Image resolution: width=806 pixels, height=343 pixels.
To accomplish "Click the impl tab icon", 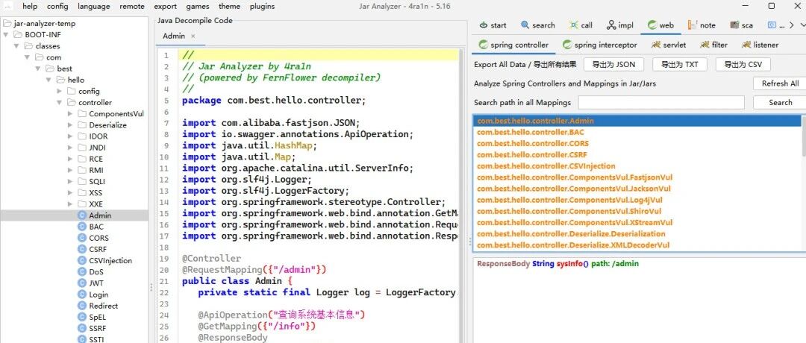I will pos(611,25).
